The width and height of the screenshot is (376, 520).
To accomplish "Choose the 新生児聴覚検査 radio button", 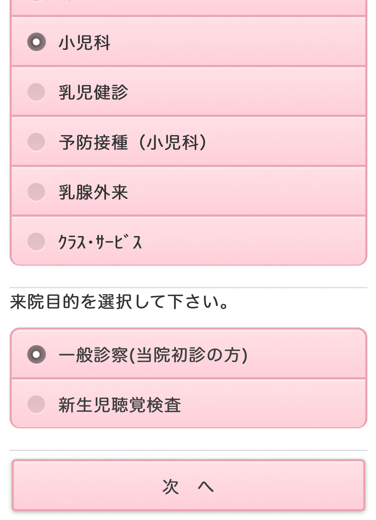I will pos(37,404).
